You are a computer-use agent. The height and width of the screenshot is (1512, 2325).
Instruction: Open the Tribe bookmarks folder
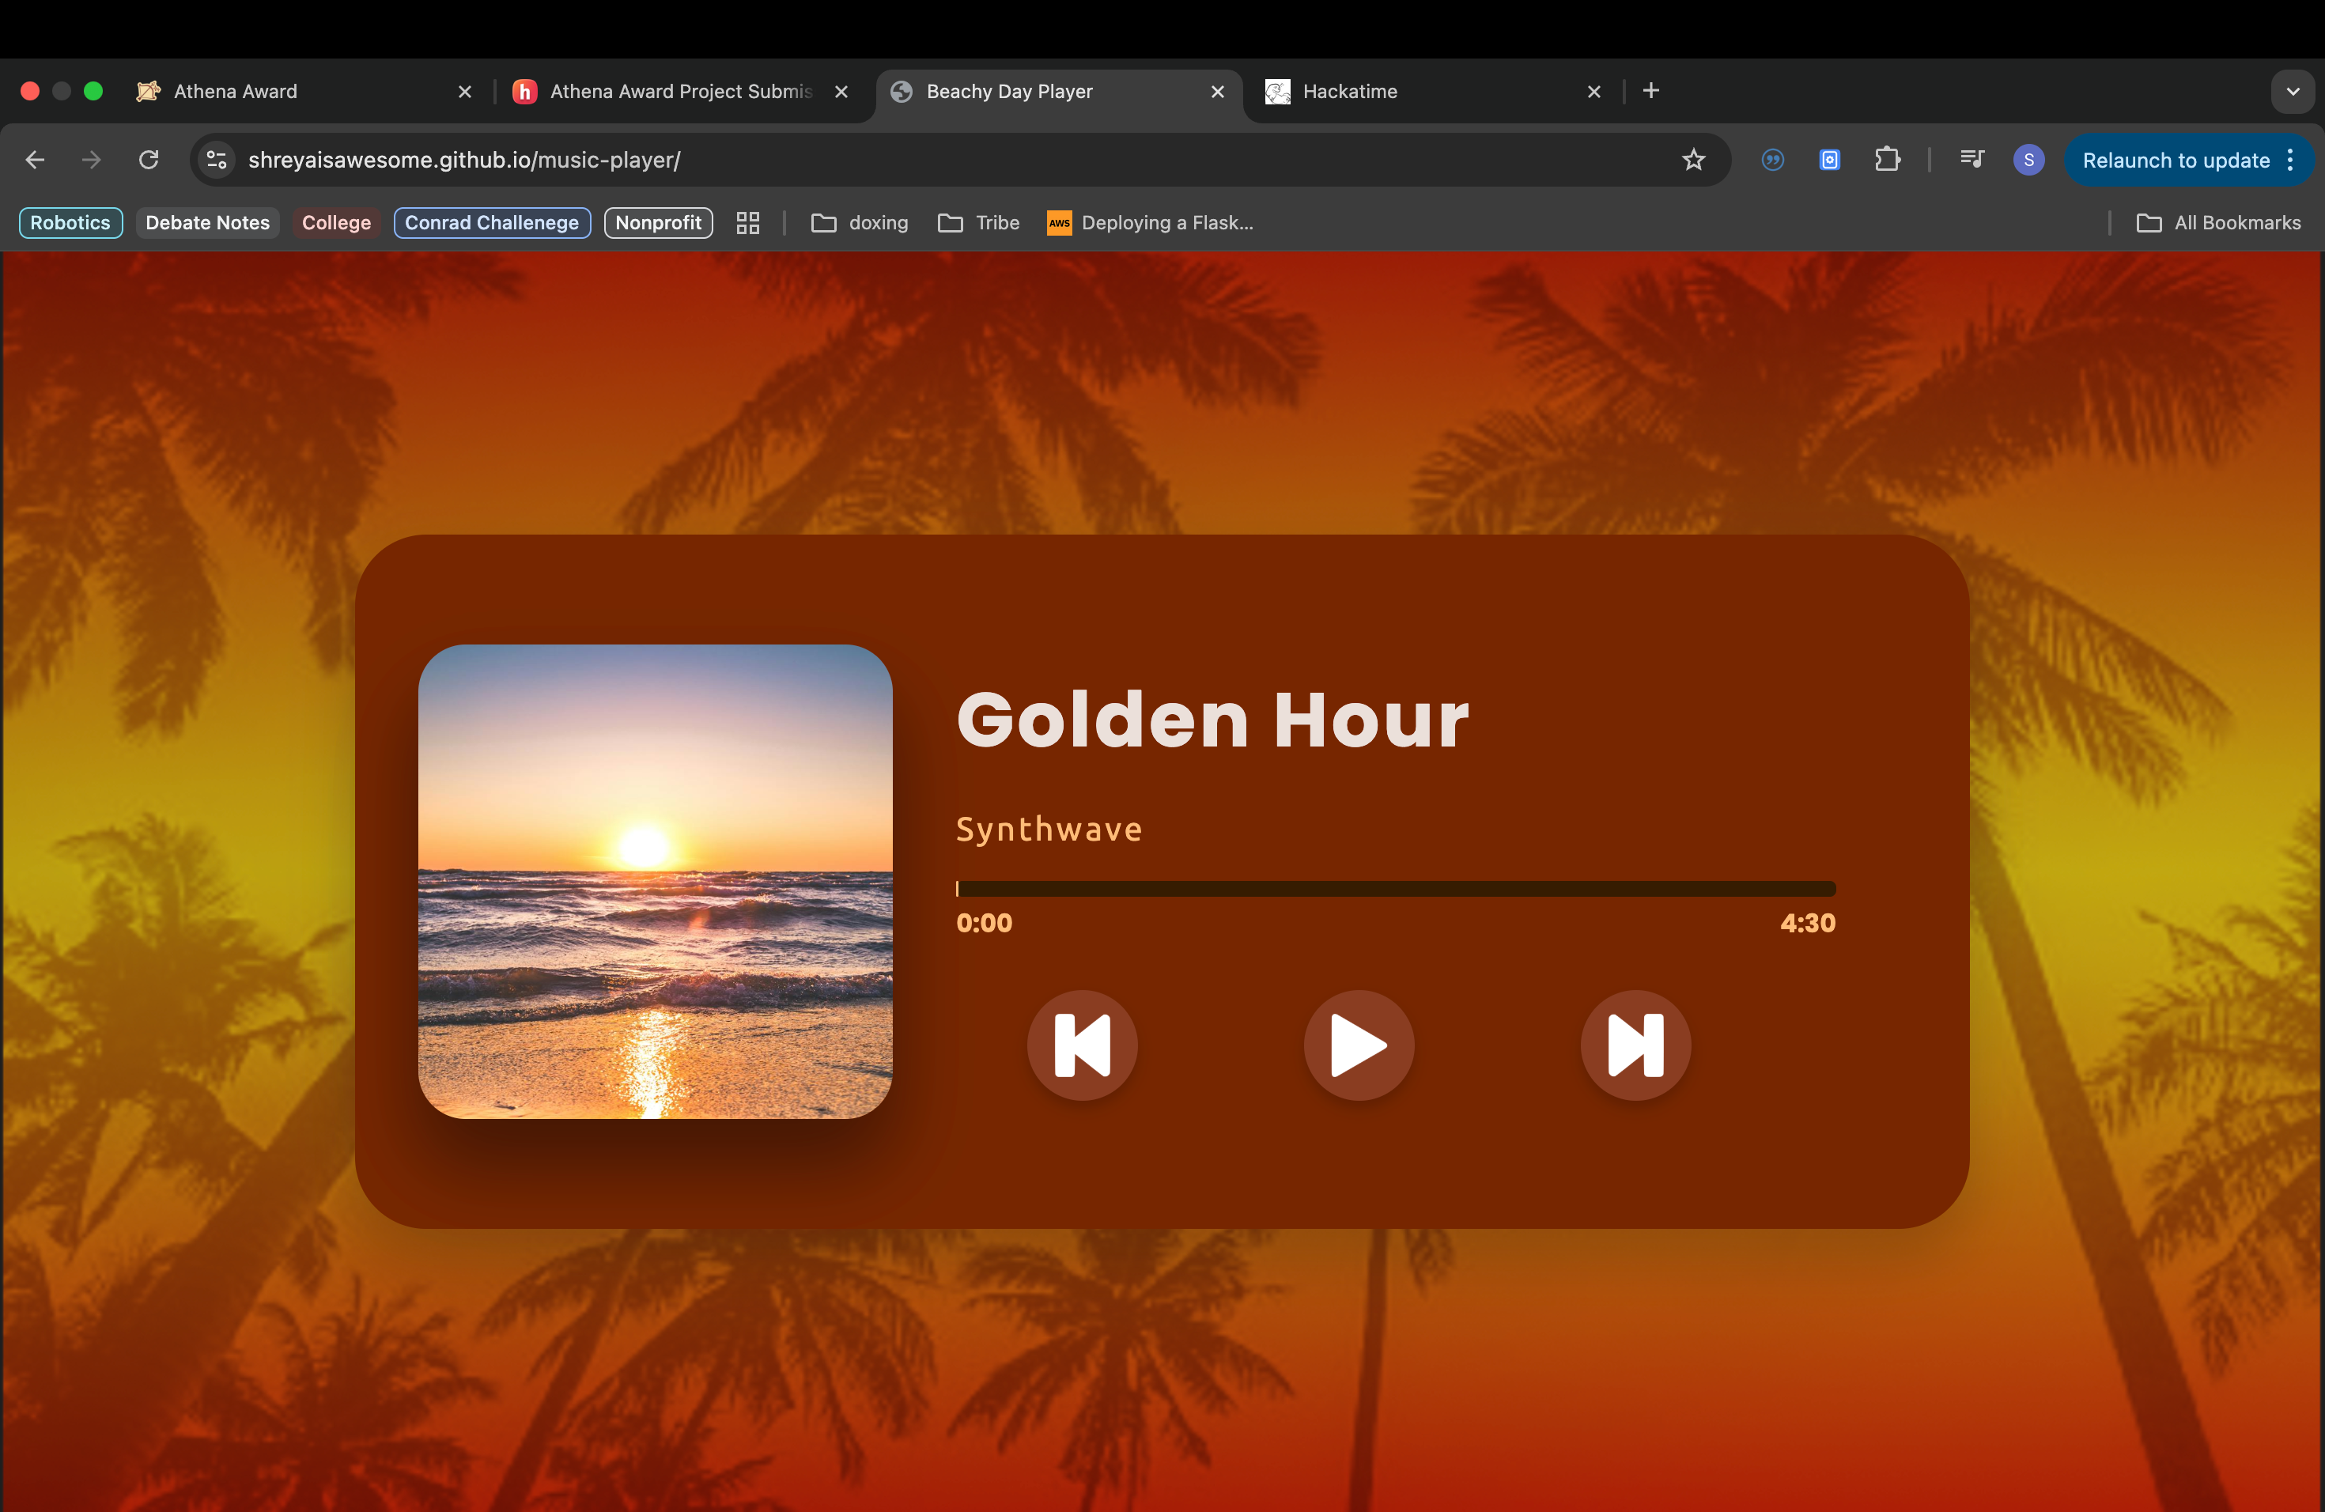979,223
